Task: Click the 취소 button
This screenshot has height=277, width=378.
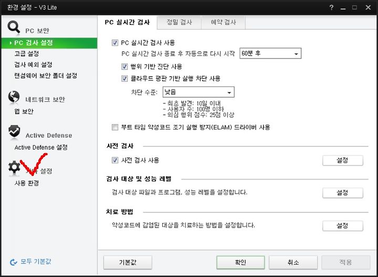Action: tap(293, 262)
